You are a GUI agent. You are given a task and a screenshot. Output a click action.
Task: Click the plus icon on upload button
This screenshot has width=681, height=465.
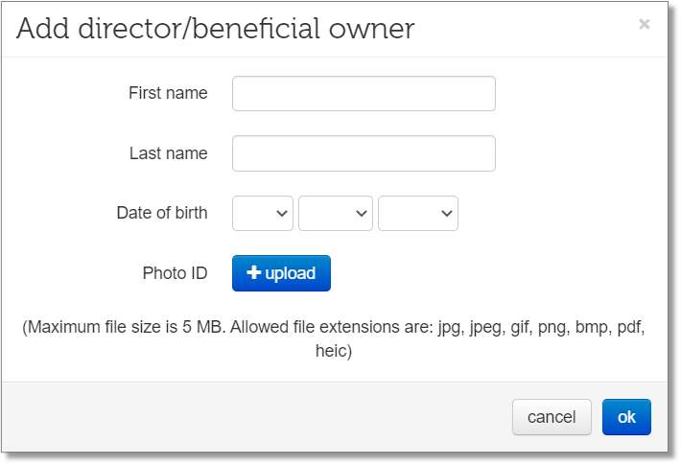click(253, 272)
